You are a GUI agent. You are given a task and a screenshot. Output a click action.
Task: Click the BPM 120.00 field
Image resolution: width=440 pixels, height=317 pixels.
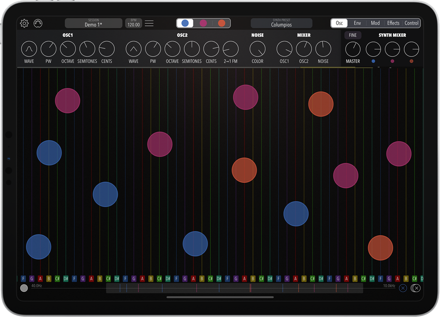(133, 23)
